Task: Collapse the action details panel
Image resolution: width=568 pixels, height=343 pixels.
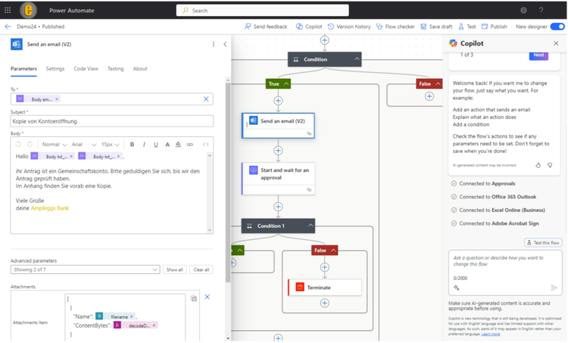Action: click(226, 44)
